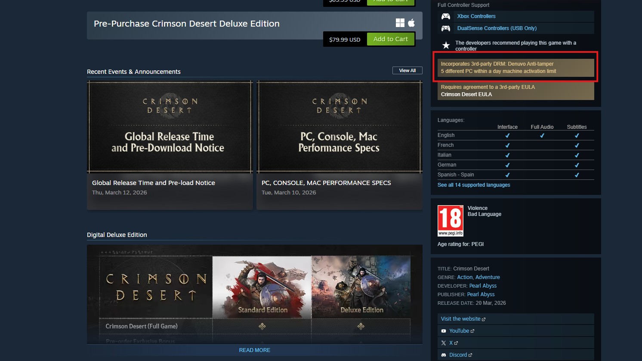Click READ MORE to expand edition details
The image size is (642, 361).
point(254,350)
